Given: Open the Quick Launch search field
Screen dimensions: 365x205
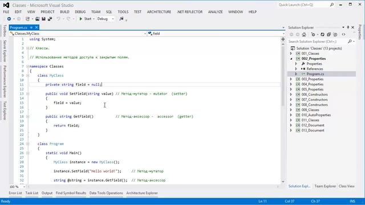Looking at the screenshot, I should pyautogui.click(x=304, y=5).
